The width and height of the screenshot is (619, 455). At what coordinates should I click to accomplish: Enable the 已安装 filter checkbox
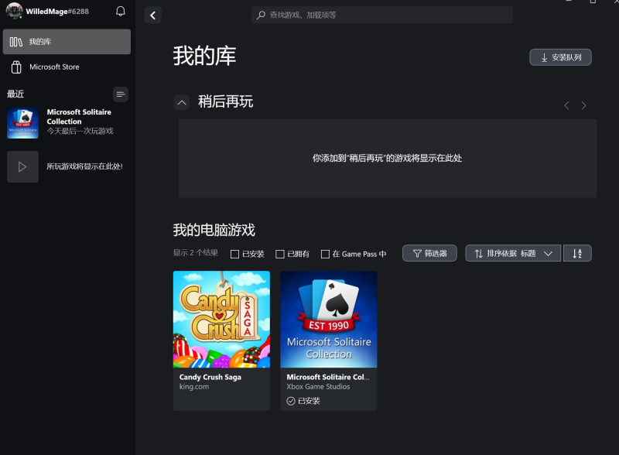[234, 254]
